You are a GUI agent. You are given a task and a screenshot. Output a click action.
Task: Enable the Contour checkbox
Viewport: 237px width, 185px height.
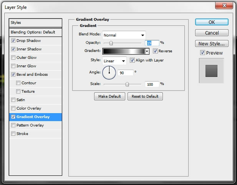[x=18, y=83]
